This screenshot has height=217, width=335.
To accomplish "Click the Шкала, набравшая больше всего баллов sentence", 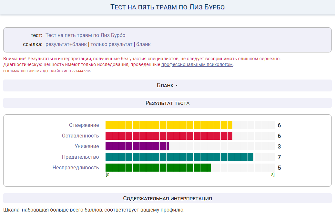I will [x=94, y=210].
